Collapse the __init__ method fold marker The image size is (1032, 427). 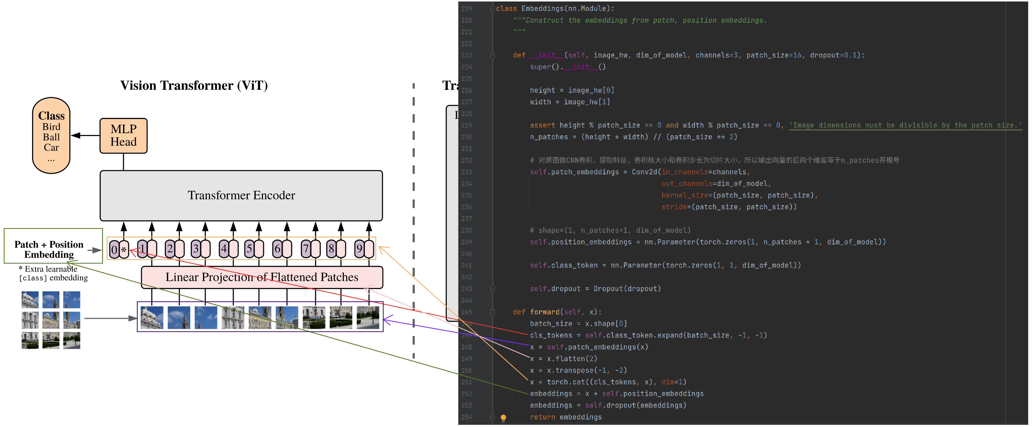(x=492, y=56)
